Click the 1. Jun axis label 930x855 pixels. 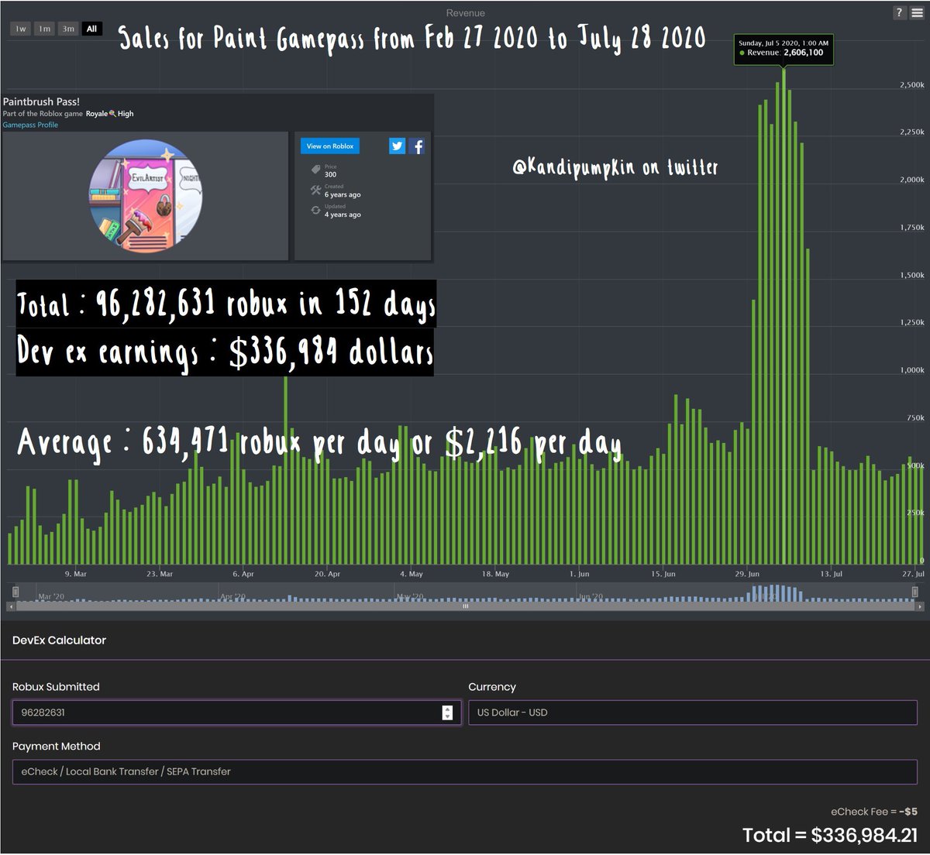click(579, 574)
